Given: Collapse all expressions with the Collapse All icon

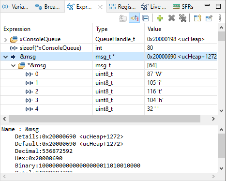Looking at the screenshot, I should pos(146,18).
